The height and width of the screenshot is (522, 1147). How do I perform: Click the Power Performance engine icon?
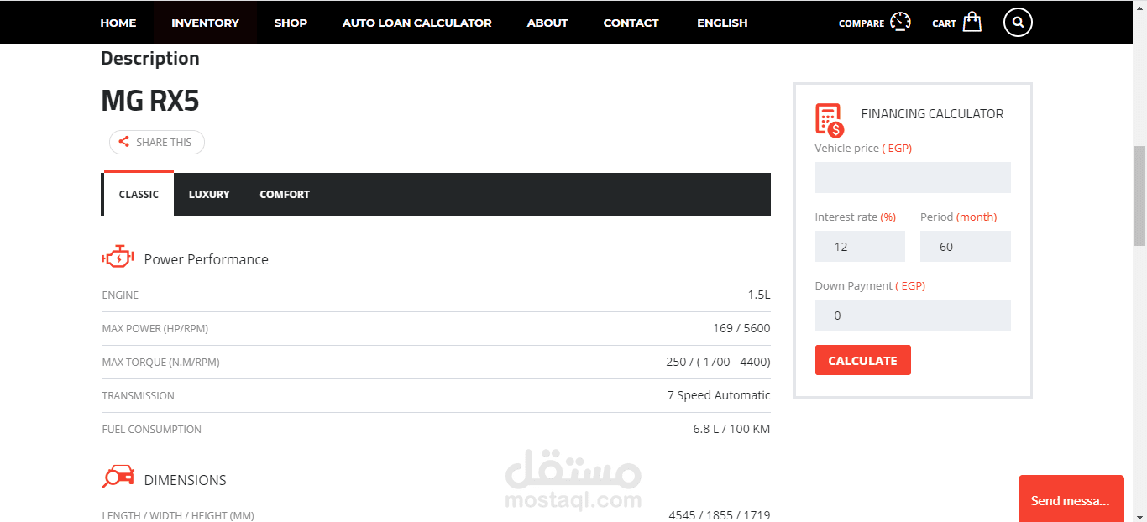pyautogui.click(x=118, y=258)
